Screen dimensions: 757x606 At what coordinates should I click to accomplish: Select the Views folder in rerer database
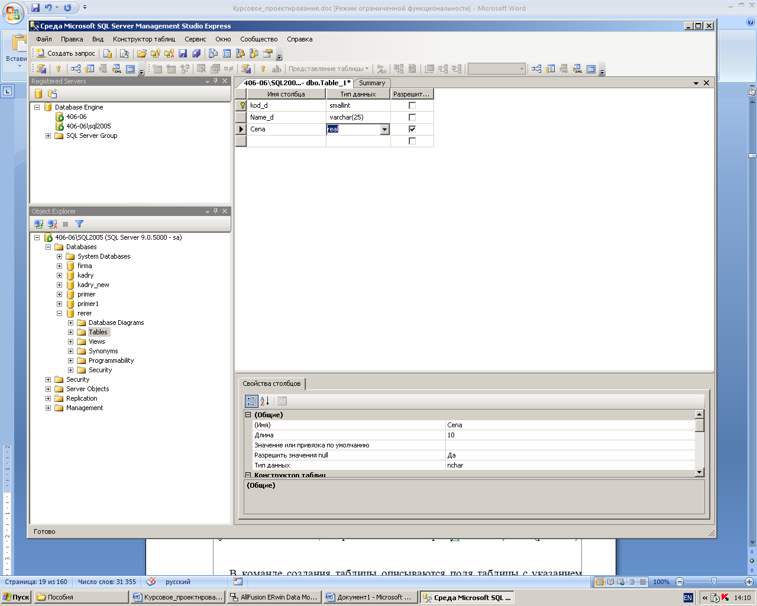[96, 341]
